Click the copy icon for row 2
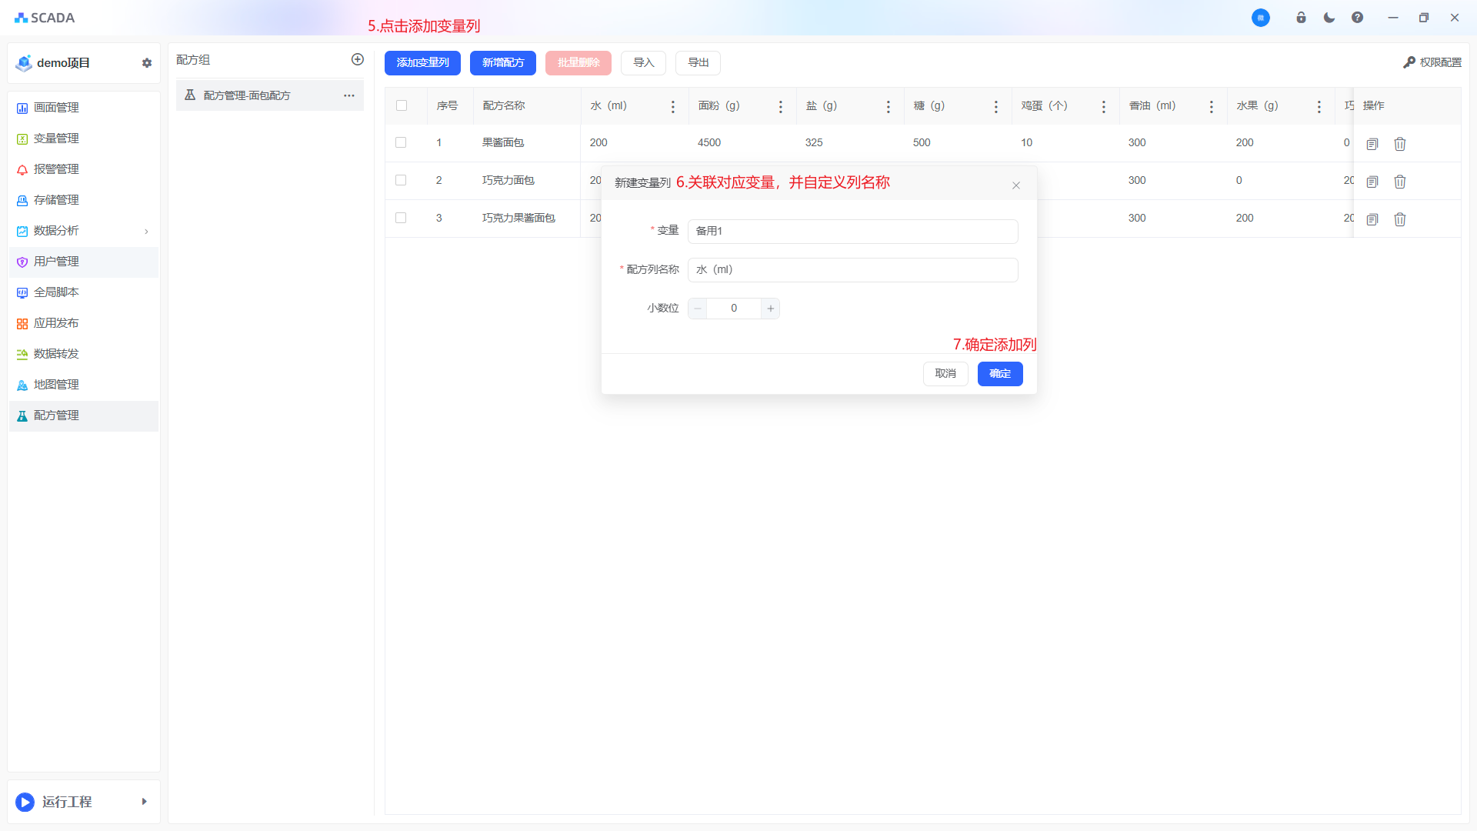Image resolution: width=1477 pixels, height=831 pixels. click(1372, 182)
